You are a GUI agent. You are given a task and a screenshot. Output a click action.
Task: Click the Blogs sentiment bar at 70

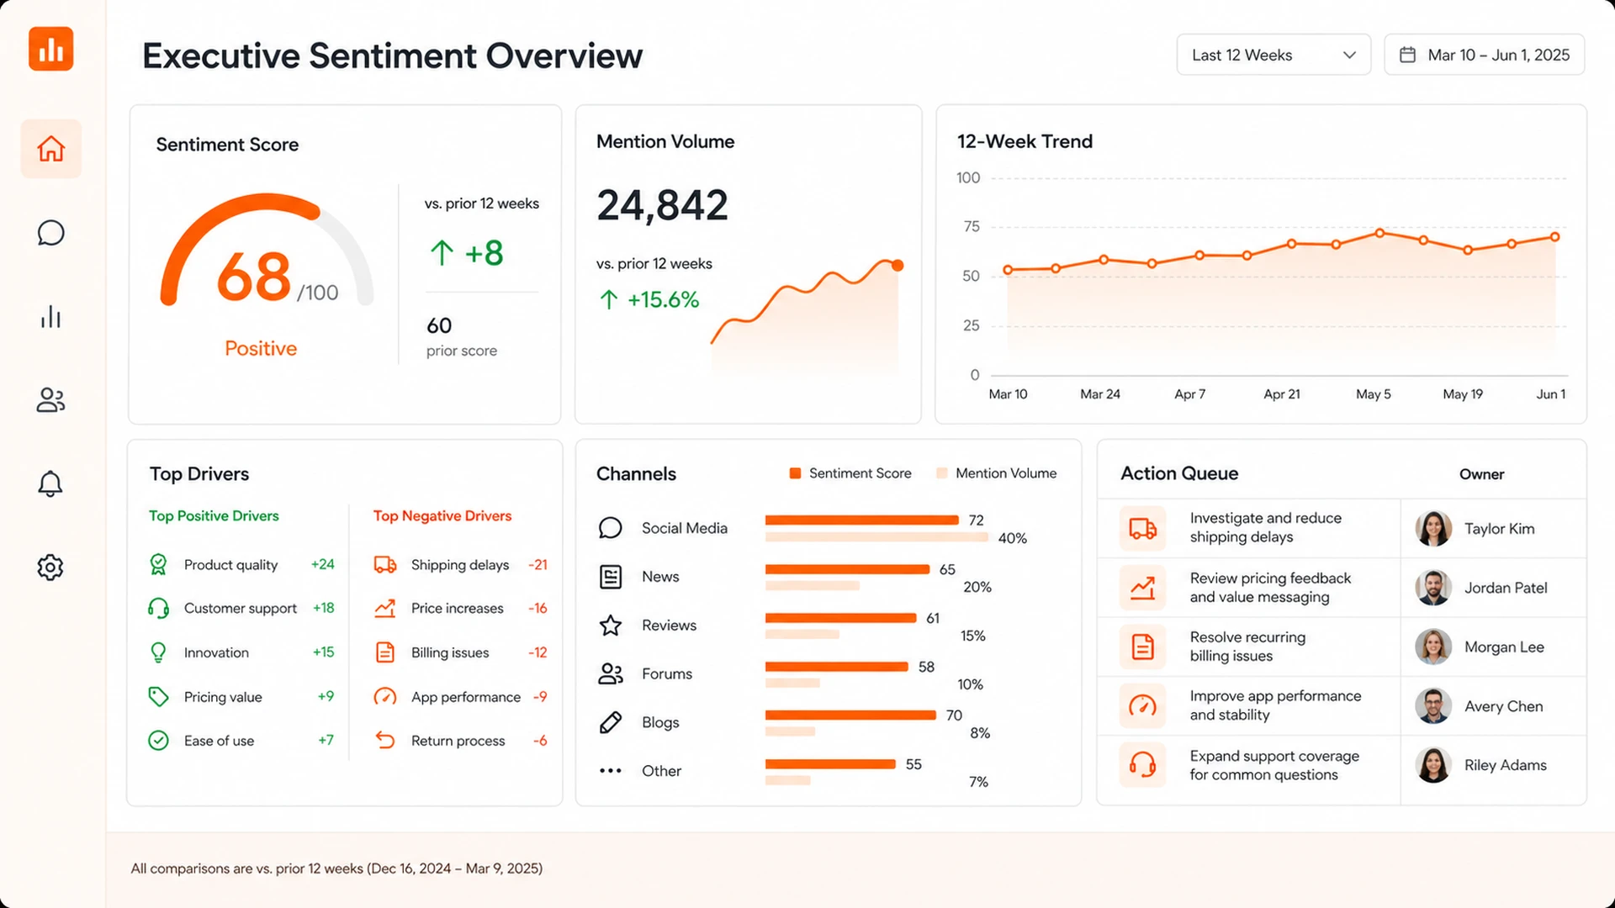pyautogui.click(x=850, y=715)
